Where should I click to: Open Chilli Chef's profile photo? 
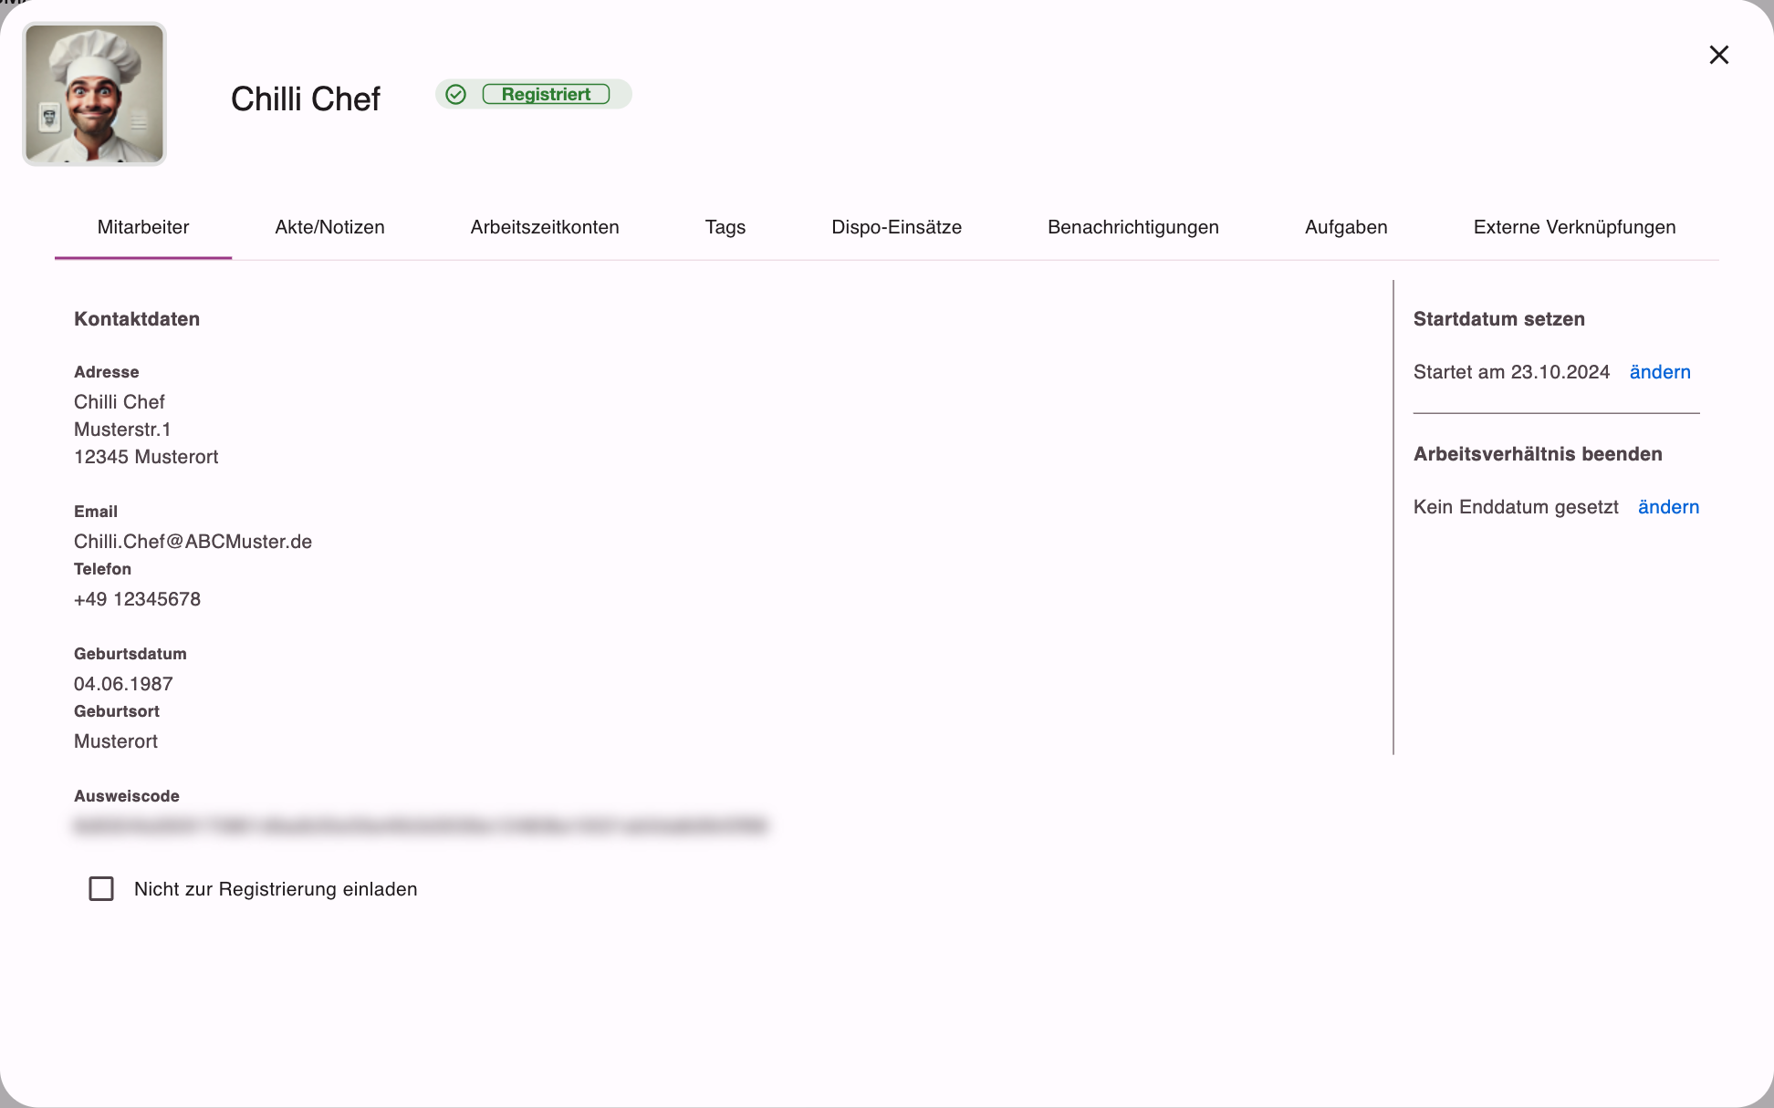click(94, 94)
